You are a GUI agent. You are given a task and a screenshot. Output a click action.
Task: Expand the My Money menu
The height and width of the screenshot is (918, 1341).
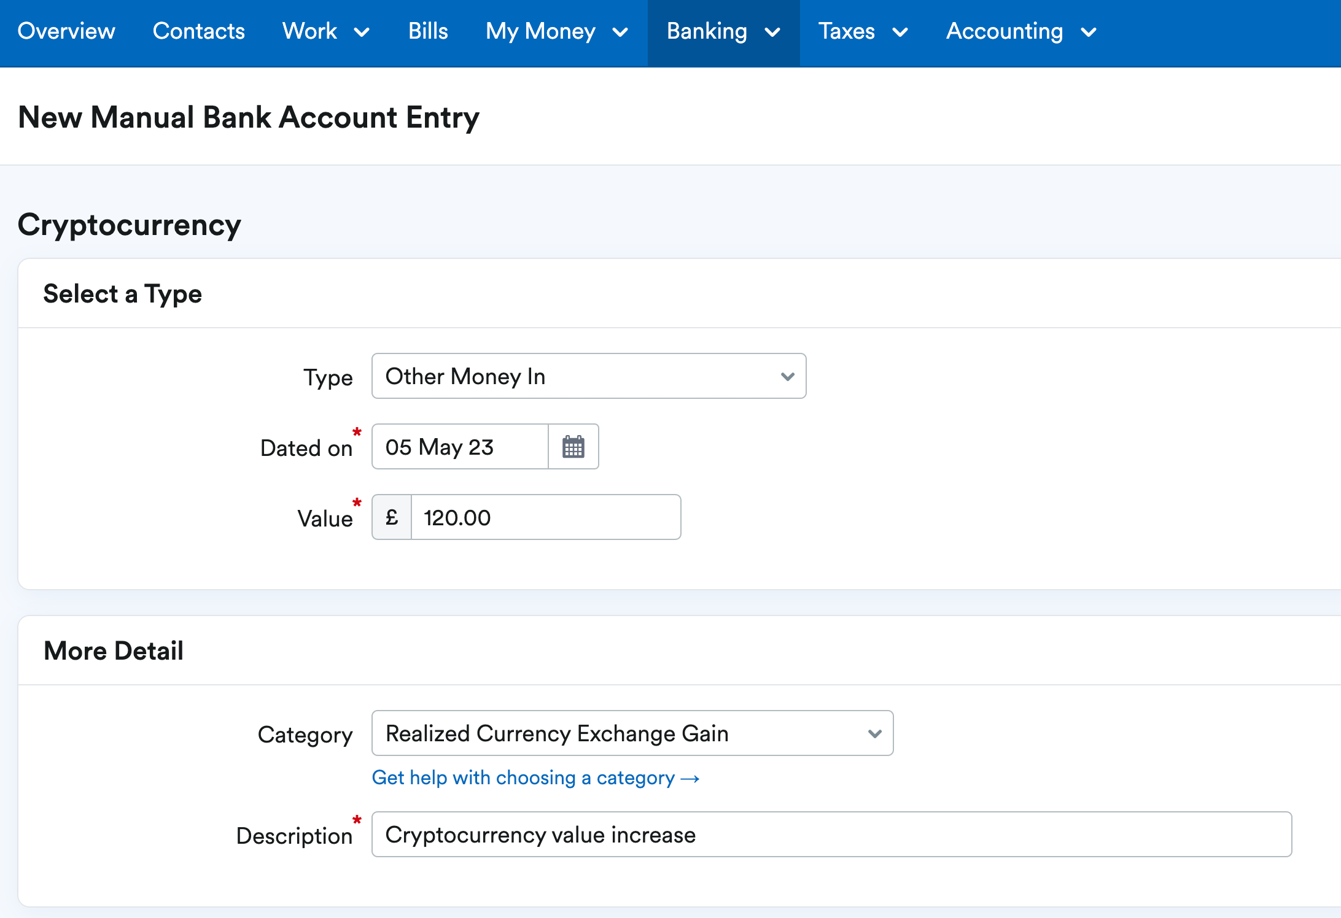557,31
